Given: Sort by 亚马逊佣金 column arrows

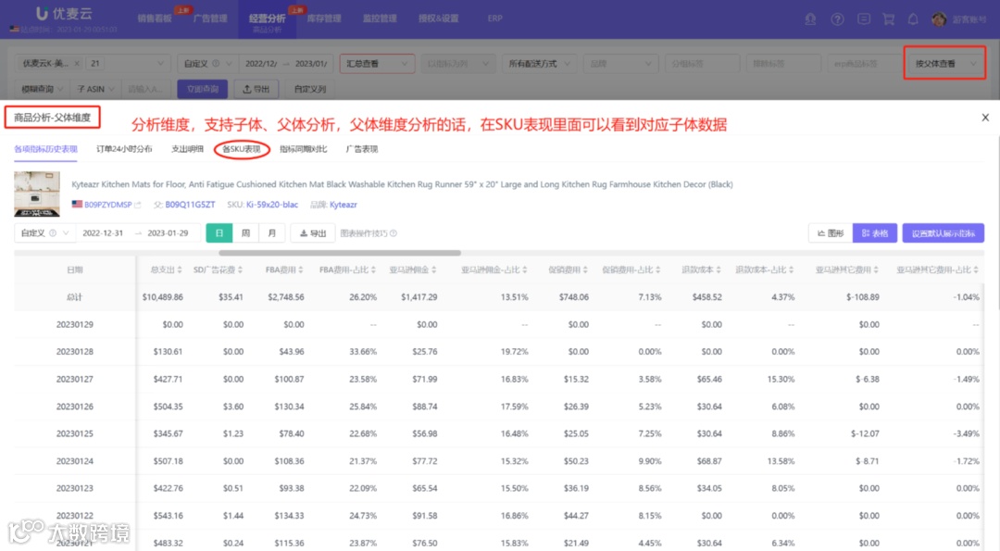Looking at the screenshot, I should point(434,269).
